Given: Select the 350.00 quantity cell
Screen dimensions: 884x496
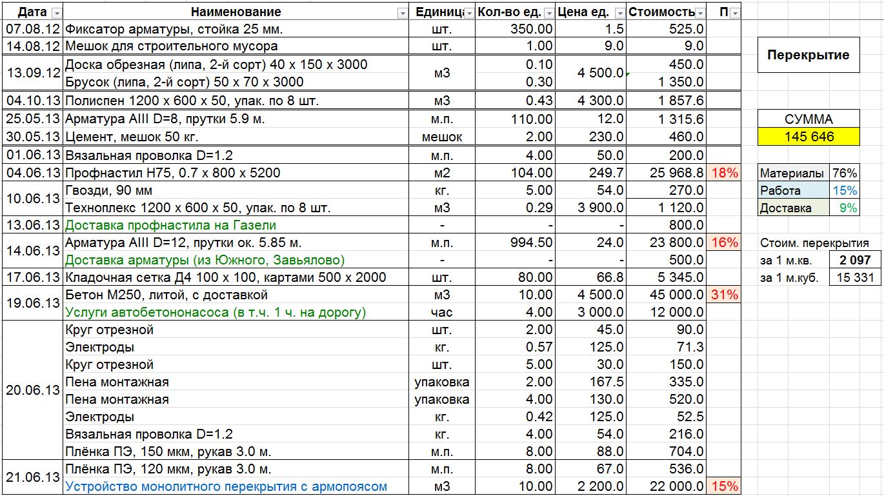Looking at the screenshot, I should 515,29.
